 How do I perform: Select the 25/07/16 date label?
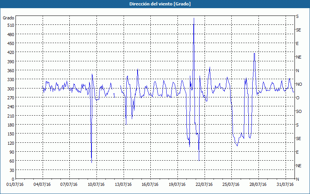(231, 185)
